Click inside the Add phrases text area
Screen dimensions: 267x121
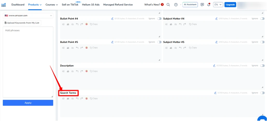click(28, 62)
